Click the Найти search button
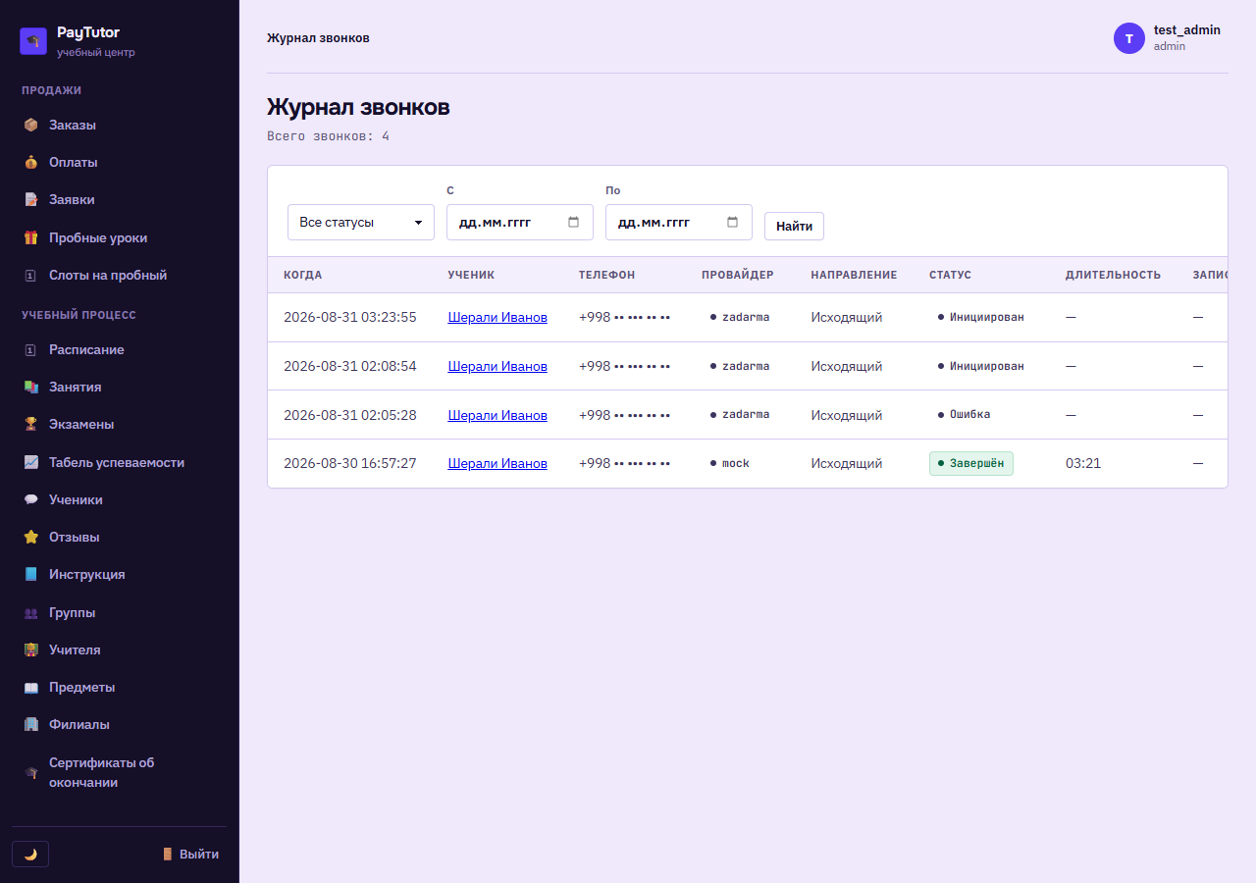 794,226
